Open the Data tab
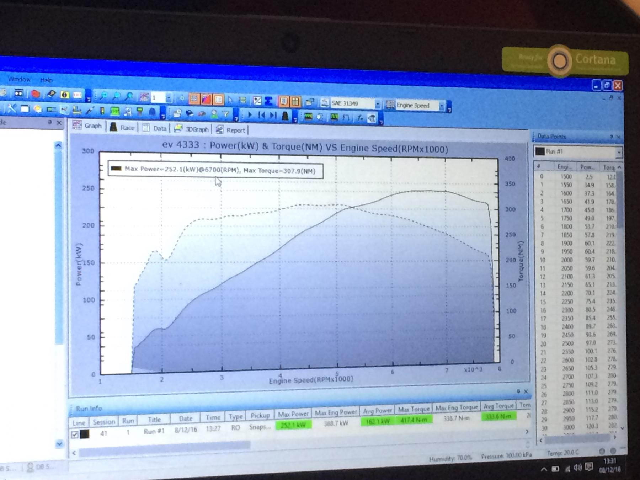 point(155,128)
